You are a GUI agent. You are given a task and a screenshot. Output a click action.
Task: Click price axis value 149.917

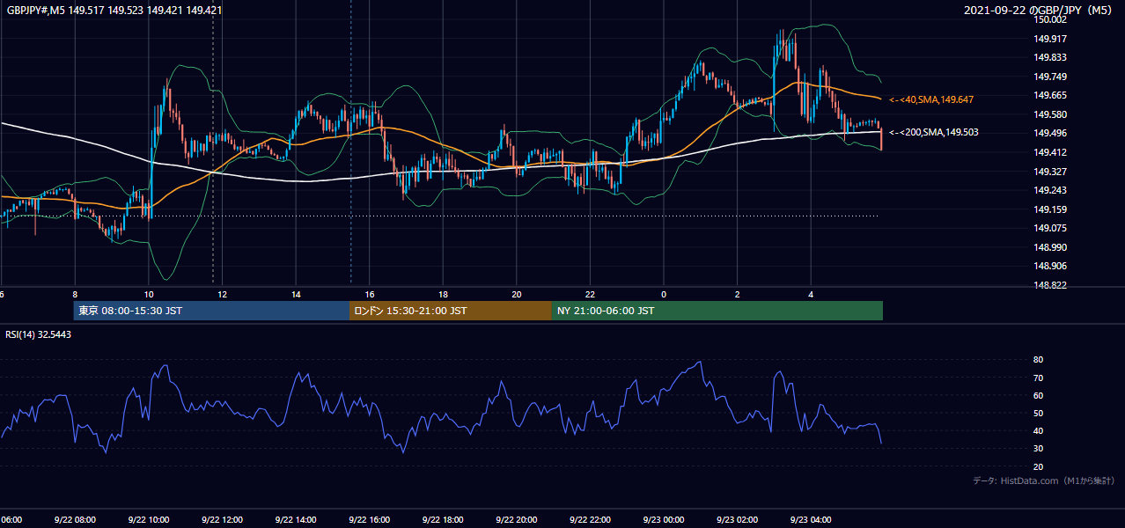(1051, 39)
